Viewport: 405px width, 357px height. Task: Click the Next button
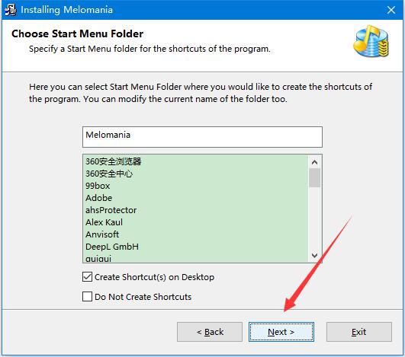281,332
